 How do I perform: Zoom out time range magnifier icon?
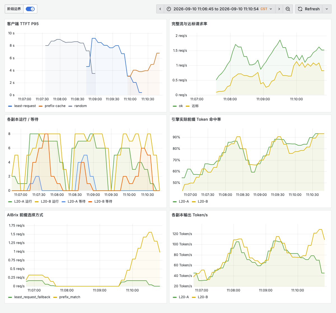click(288, 9)
